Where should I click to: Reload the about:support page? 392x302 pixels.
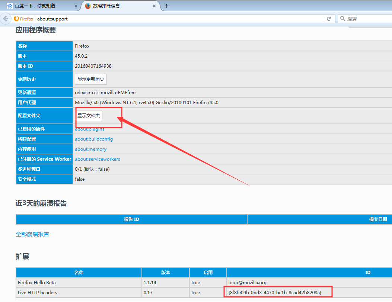point(329,19)
